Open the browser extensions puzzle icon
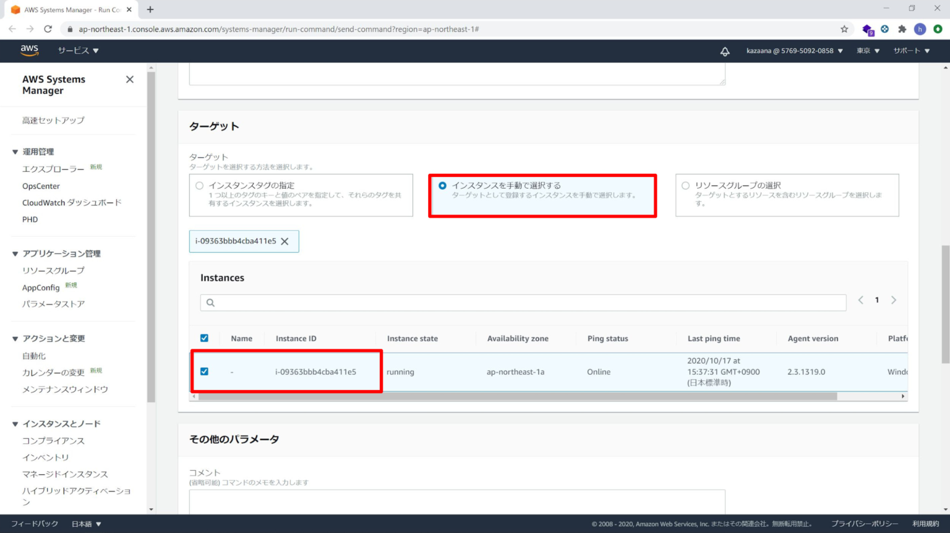Screen dimensions: 950x533 [902, 29]
